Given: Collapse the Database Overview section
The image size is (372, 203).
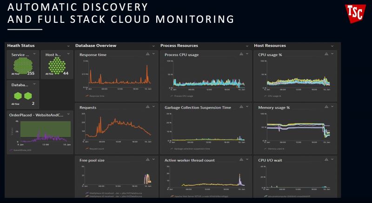Looking at the screenshot, I should (153, 46).
